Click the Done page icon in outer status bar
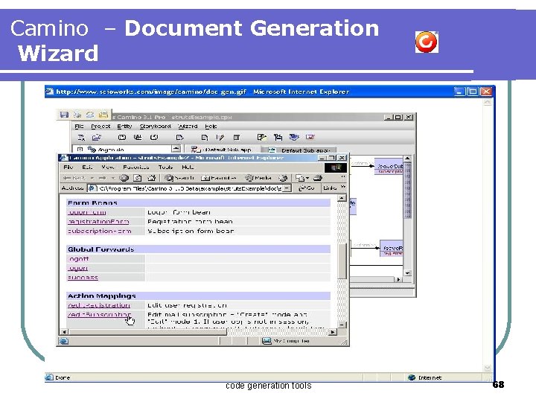Image resolution: width=536 pixels, height=402 pixels. click(49, 377)
